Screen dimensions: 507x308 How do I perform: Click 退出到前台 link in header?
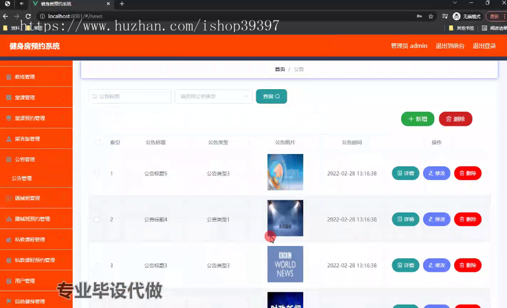click(450, 46)
